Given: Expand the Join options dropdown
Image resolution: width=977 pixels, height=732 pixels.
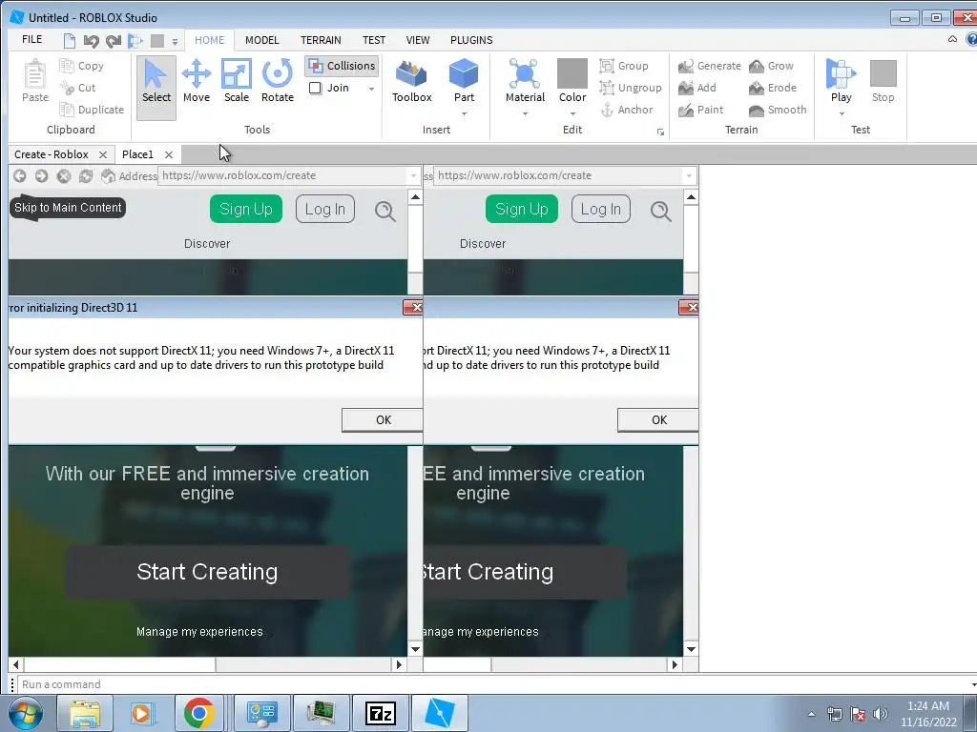Looking at the screenshot, I should pos(371,89).
